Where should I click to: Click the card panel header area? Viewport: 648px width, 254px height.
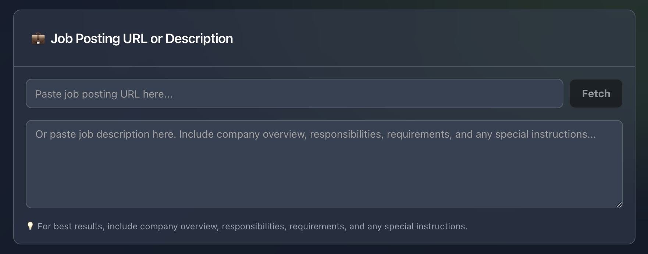[x=324, y=38]
